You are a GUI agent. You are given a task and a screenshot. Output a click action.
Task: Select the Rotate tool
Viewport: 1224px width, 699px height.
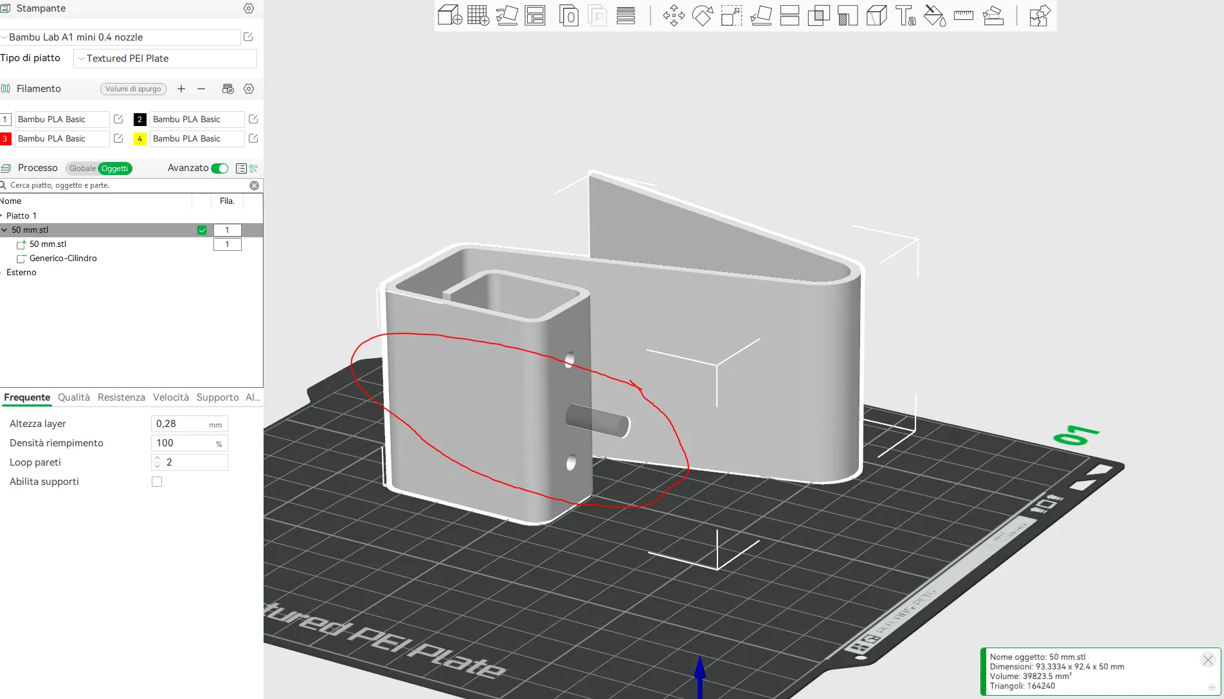[703, 15]
